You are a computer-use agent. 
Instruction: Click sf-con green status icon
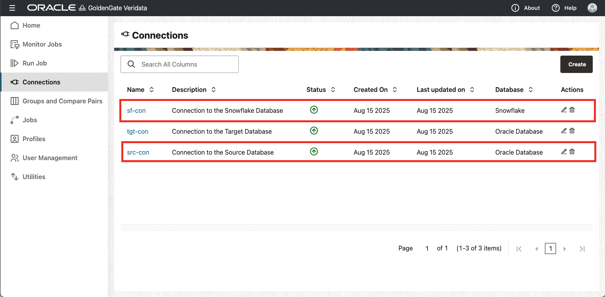[314, 110]
